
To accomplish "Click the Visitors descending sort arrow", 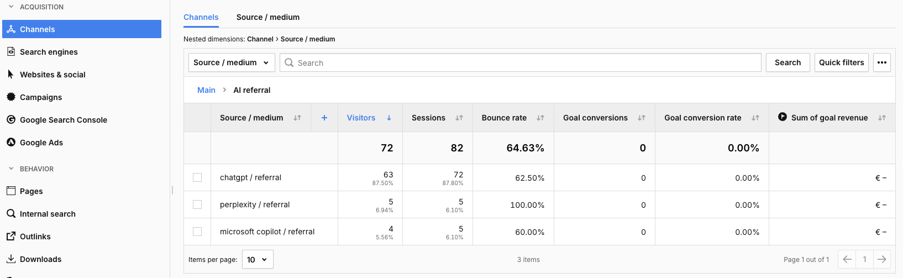I will (389, 118).
